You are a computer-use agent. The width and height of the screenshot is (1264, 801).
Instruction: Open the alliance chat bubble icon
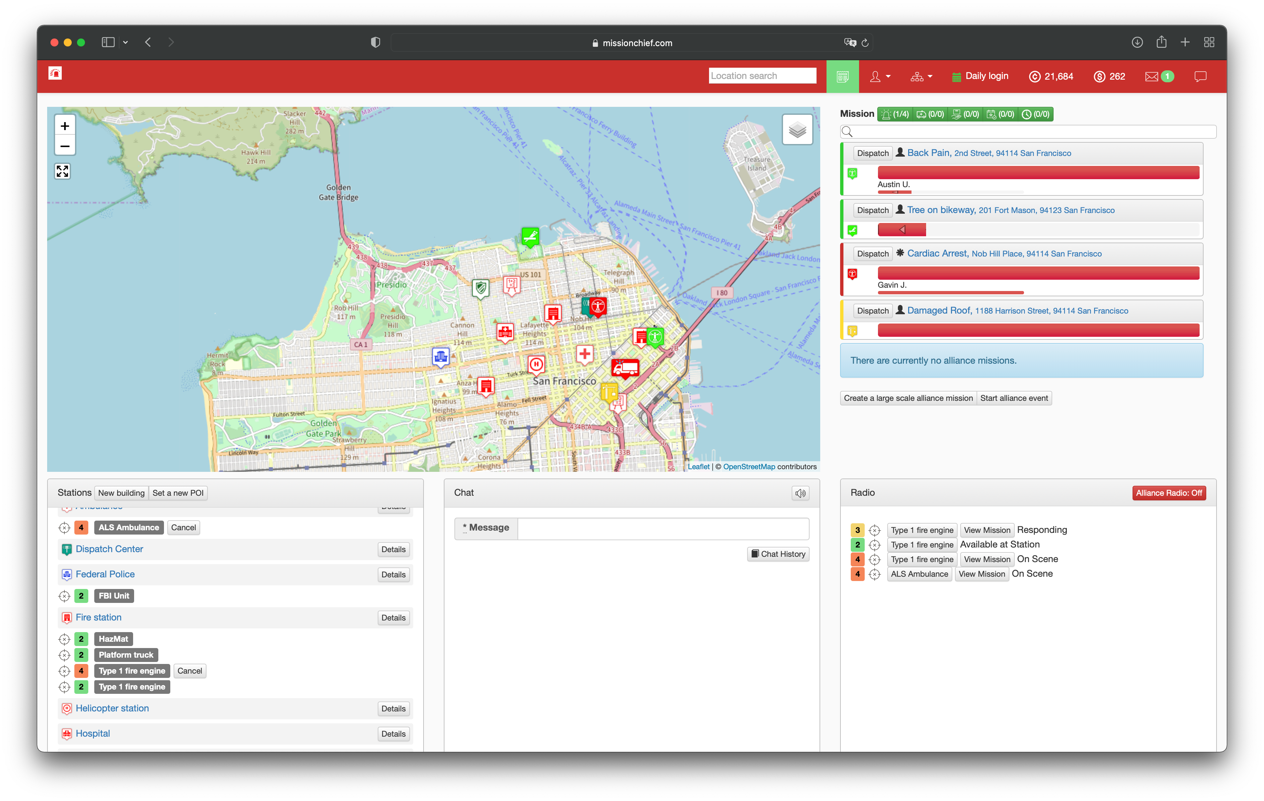click(1200, 77)
